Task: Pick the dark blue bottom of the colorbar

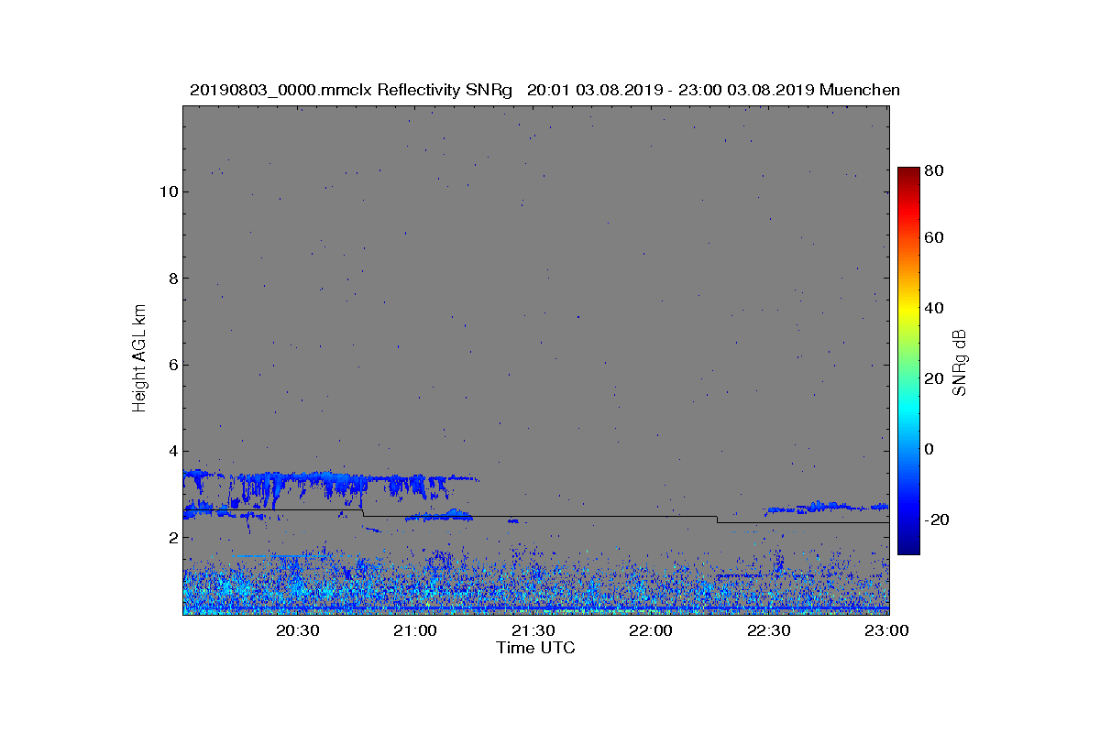Action: point(908,548)
